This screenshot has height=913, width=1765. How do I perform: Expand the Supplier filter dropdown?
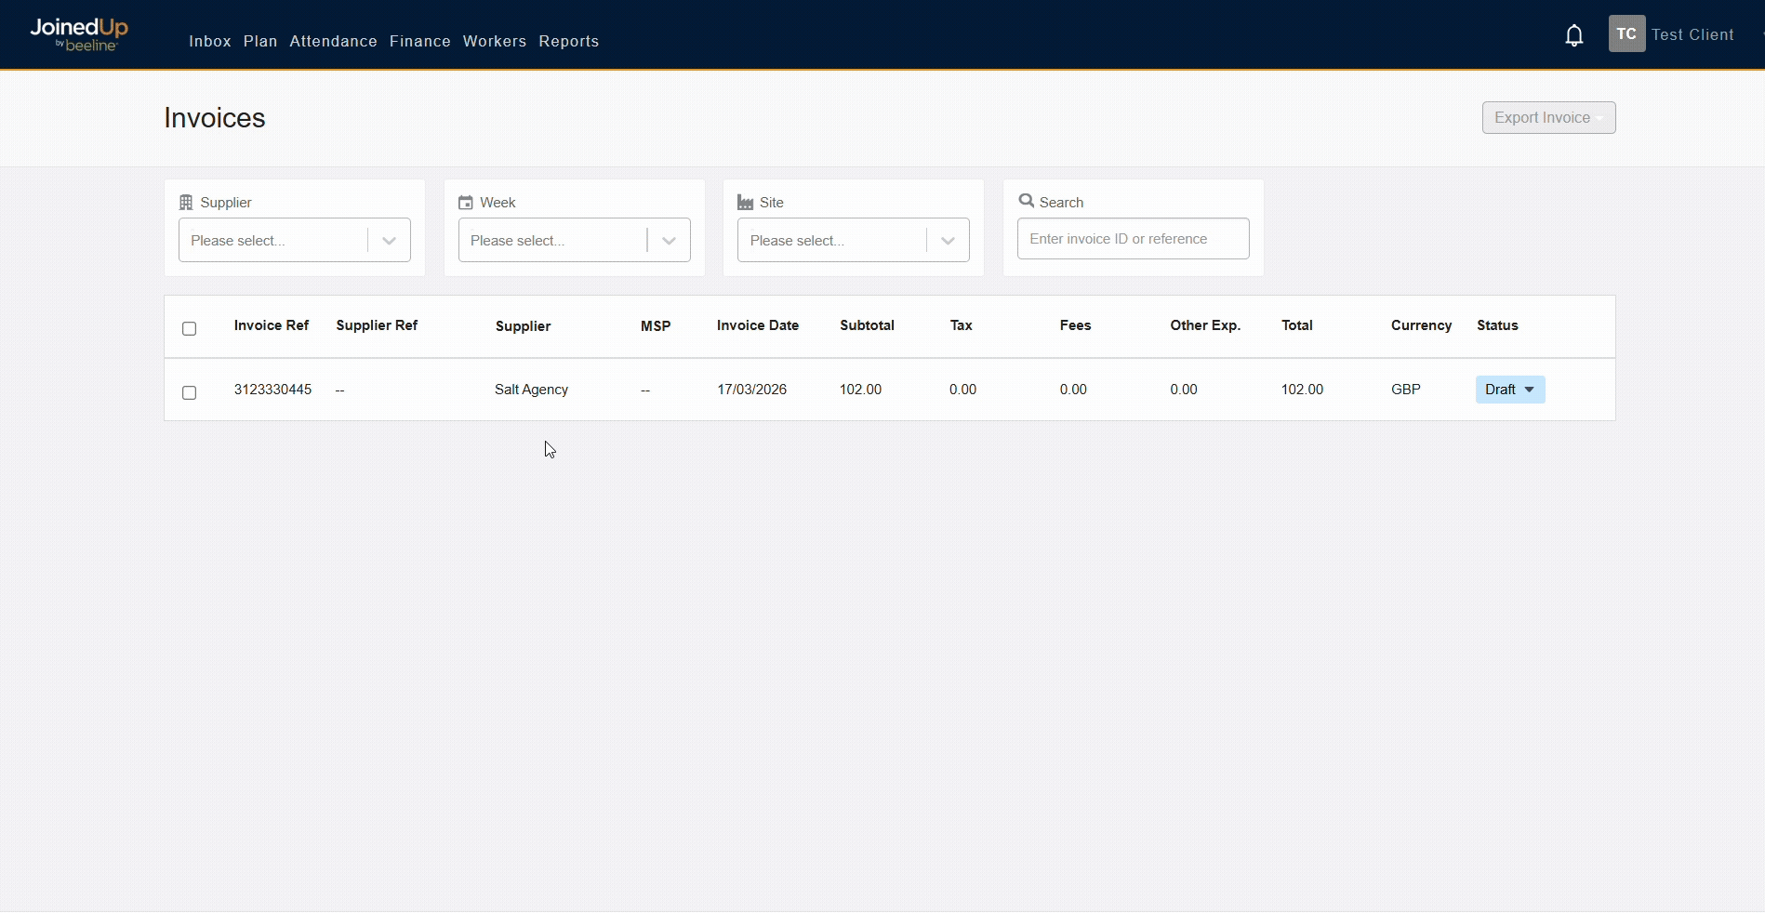coord(389,241)
